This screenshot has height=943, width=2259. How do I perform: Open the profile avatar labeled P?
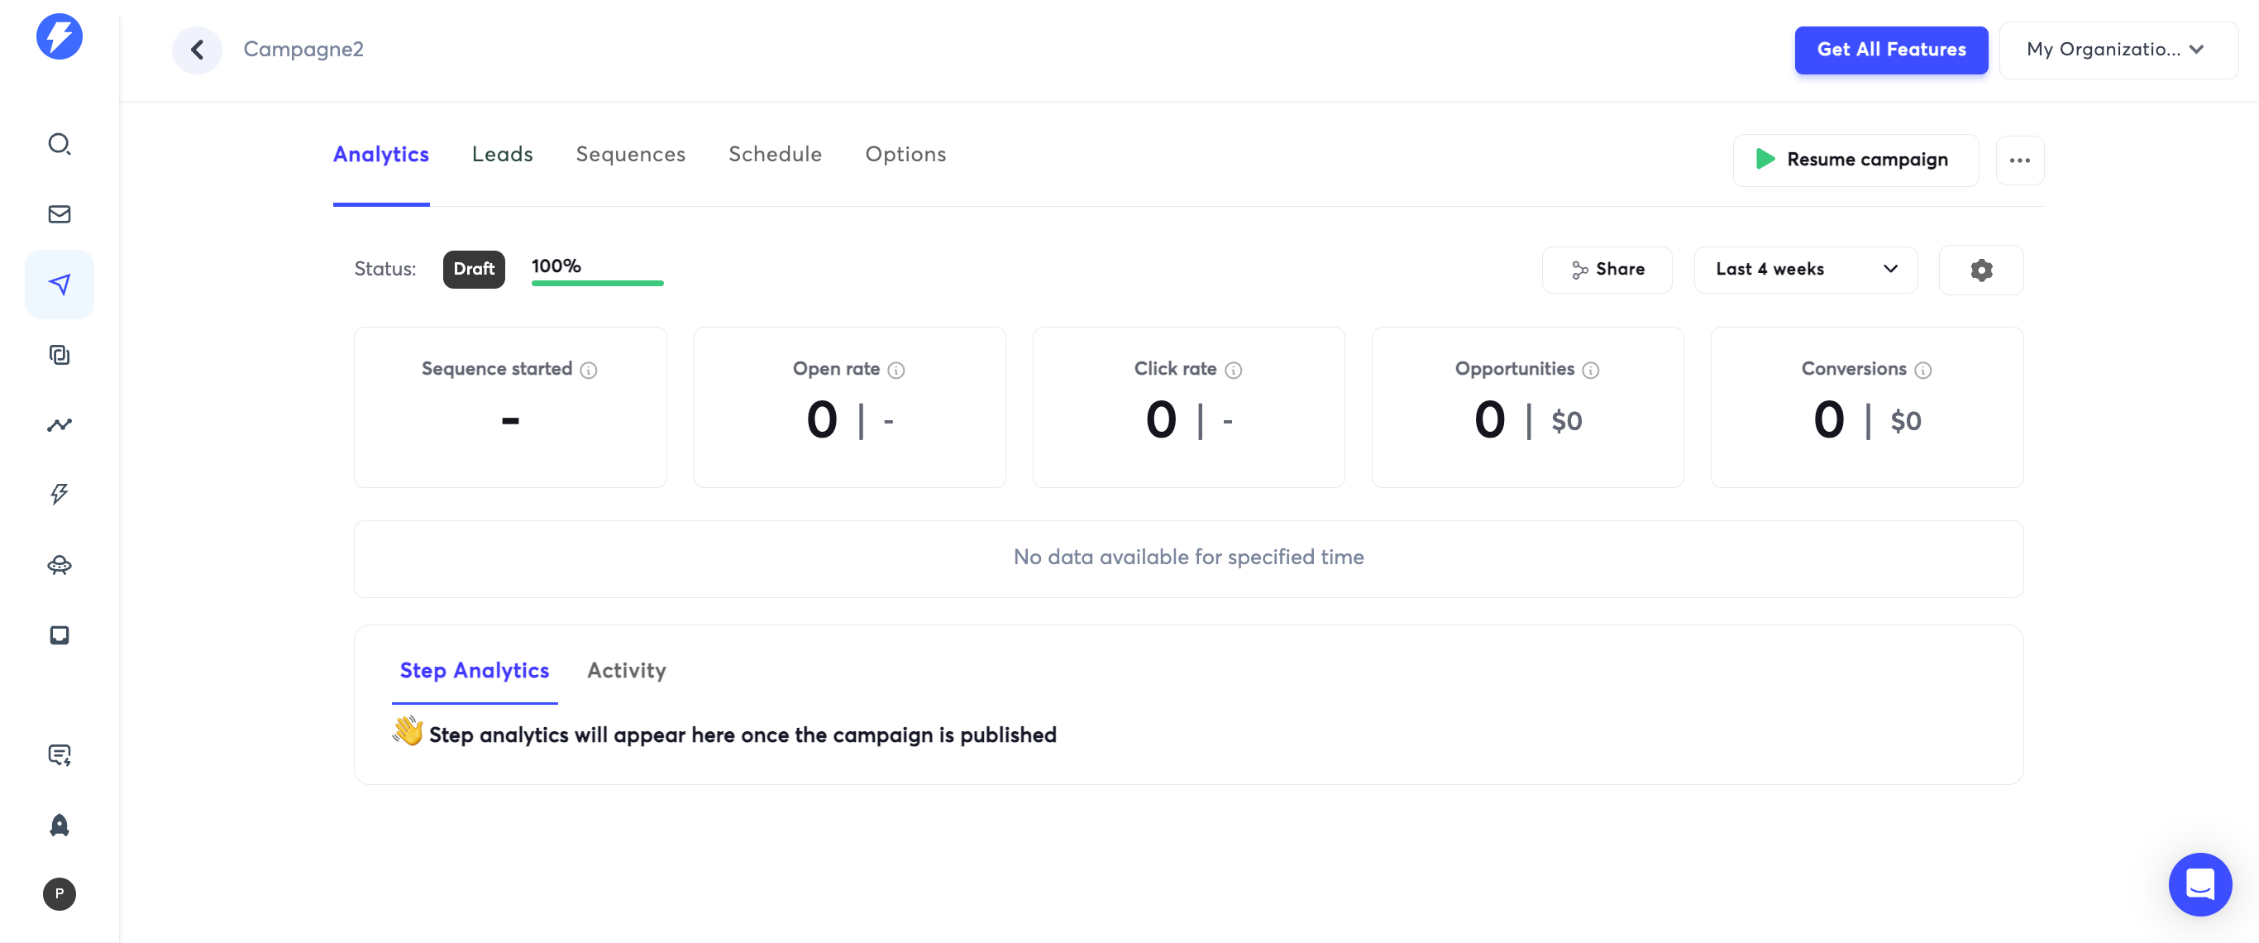tap(60, 894)
